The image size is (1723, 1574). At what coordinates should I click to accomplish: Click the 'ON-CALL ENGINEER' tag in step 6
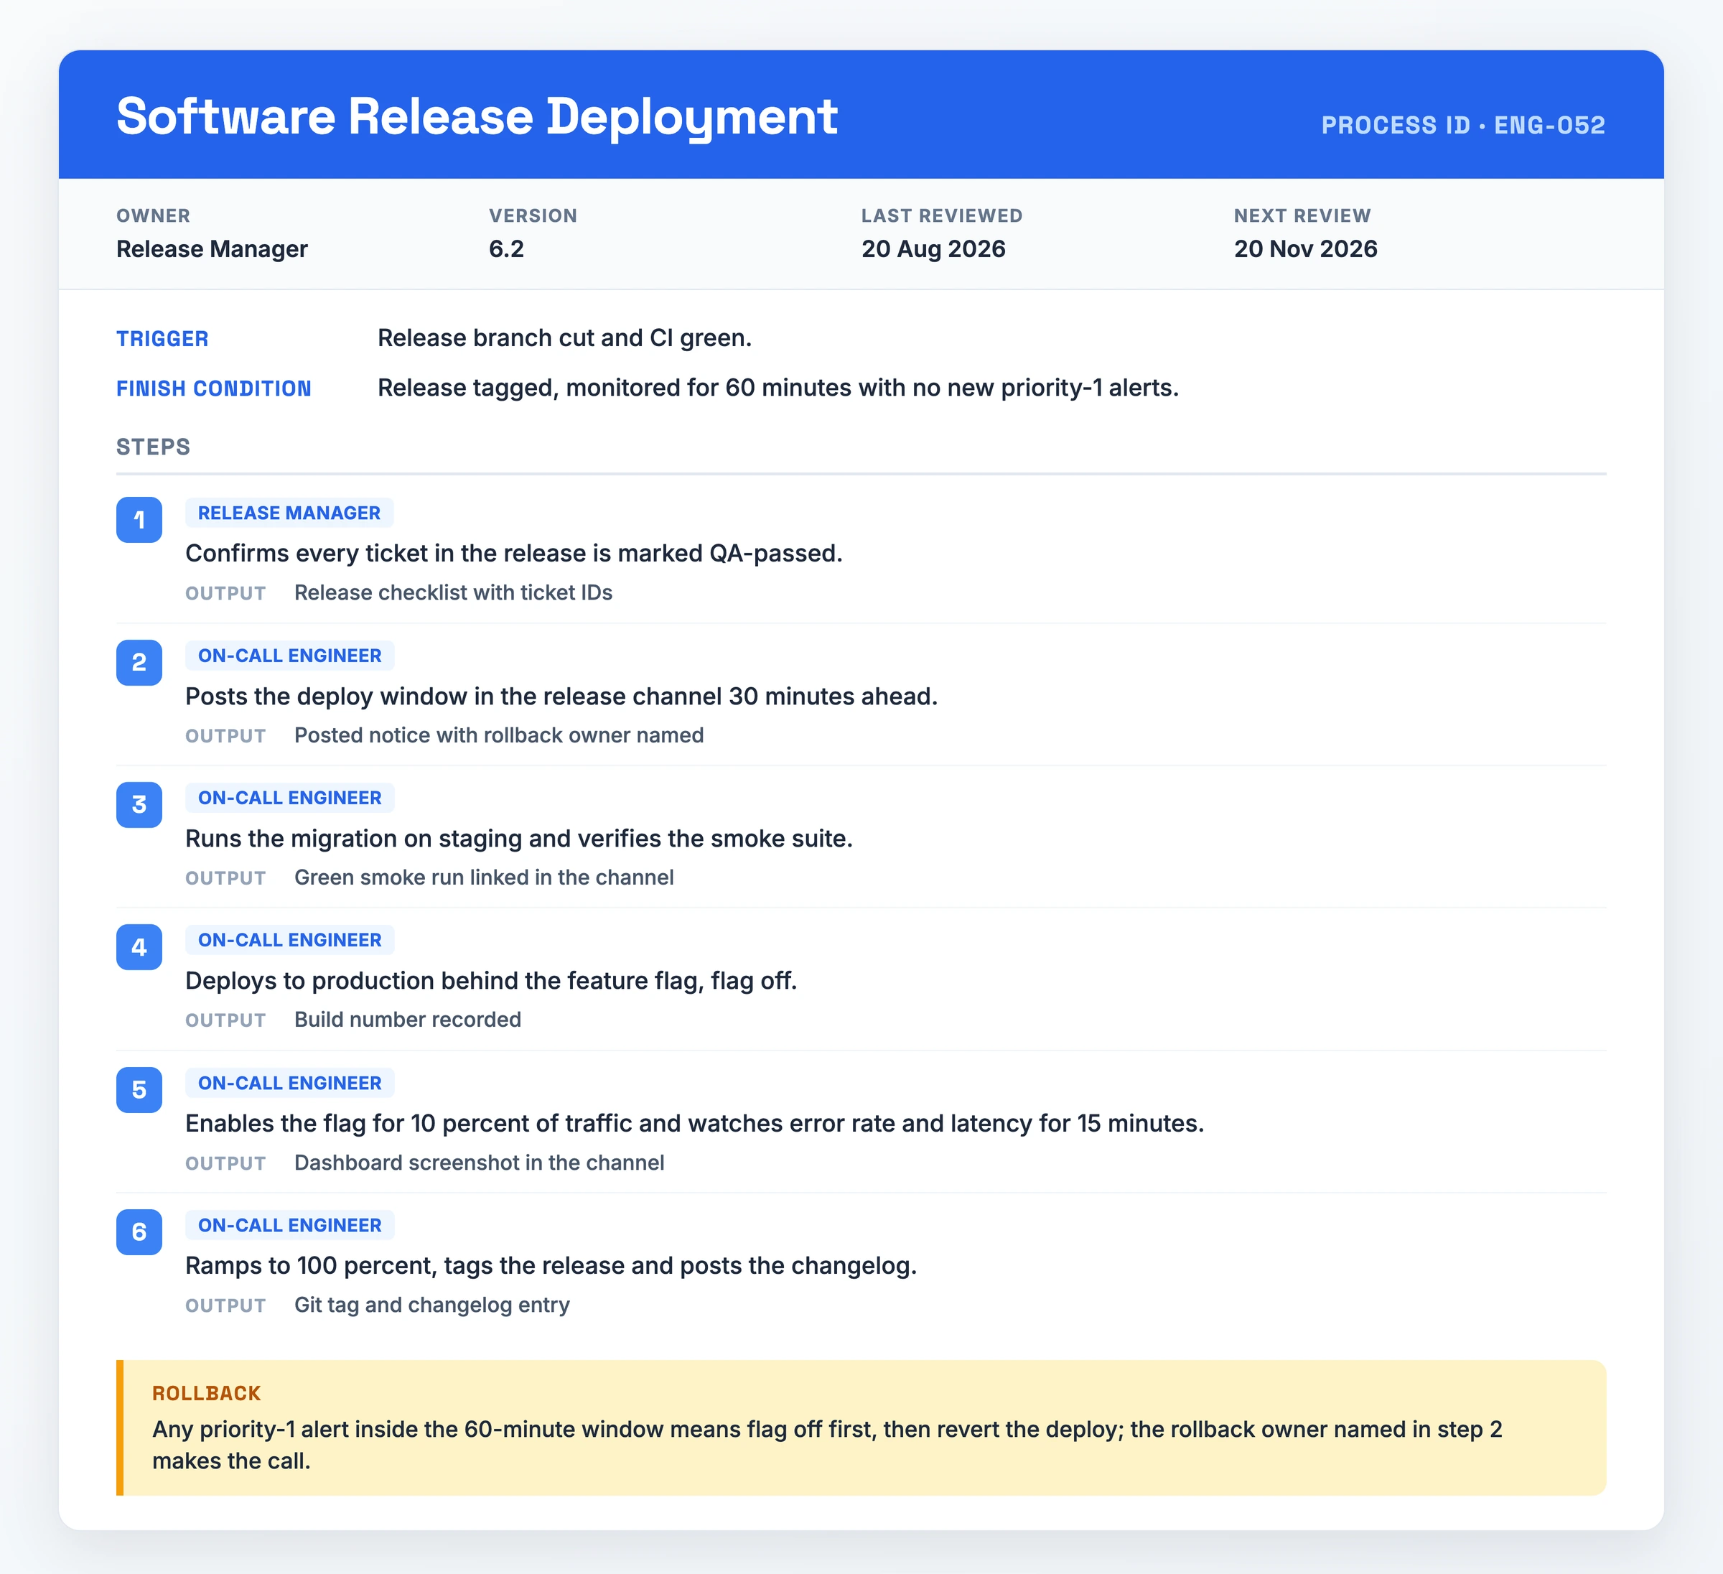pyautogui.click(x=290, y=1225)
